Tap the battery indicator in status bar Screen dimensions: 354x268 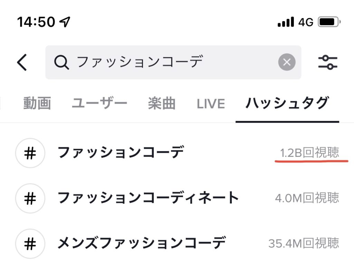coord(329,22)
